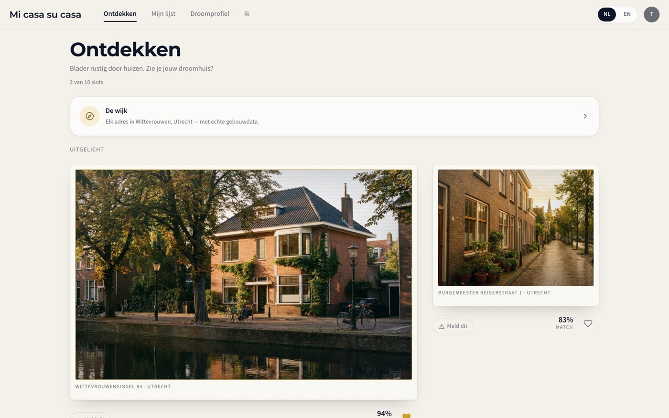Click the compass icon in De wijk card
The height and width of the screenshot is (418, 669).
[x=89, y=116]
